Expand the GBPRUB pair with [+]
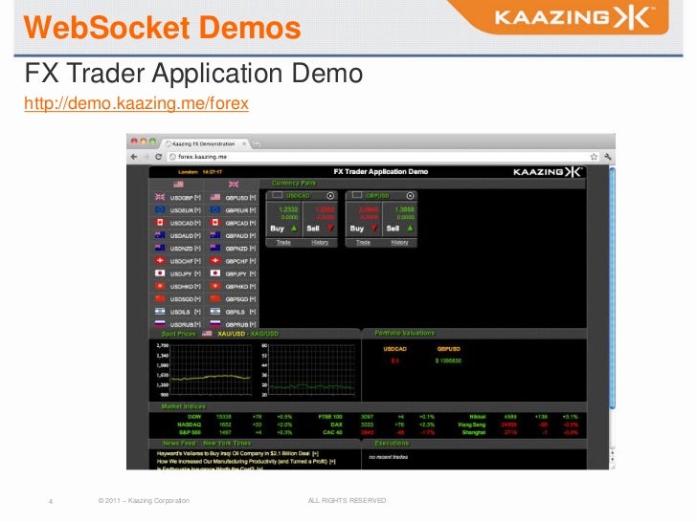 tap(253, 324)
